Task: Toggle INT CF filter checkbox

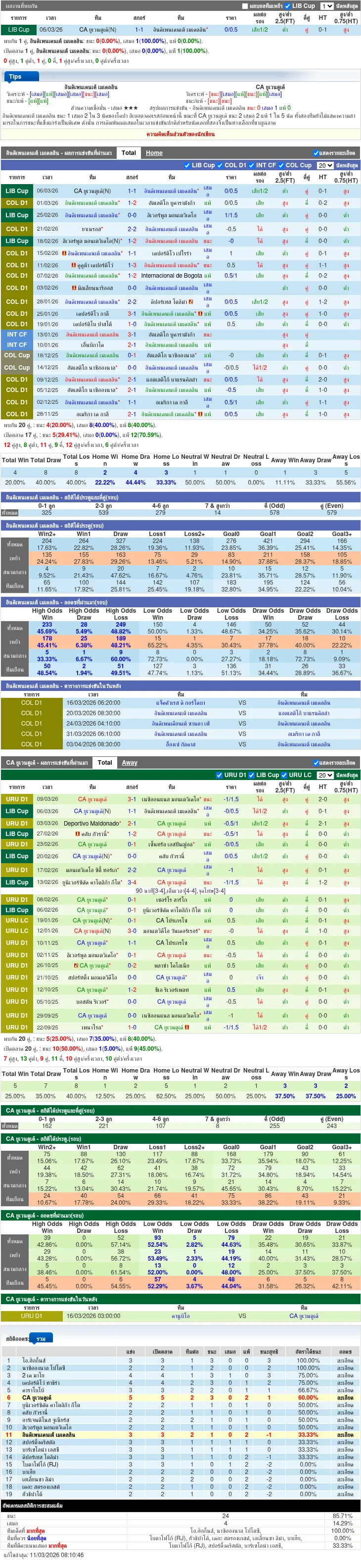Action: [251, 165]
